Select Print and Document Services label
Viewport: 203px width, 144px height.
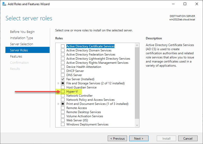click(x=97, y=104)
